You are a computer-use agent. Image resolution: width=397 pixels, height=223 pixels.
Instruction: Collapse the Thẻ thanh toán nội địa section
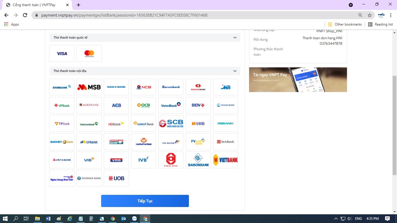coord(235,71)
